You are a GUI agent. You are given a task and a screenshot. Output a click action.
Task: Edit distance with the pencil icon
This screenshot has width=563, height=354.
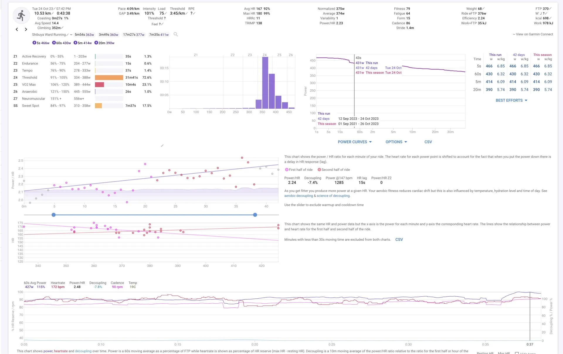tap(53, 13)
